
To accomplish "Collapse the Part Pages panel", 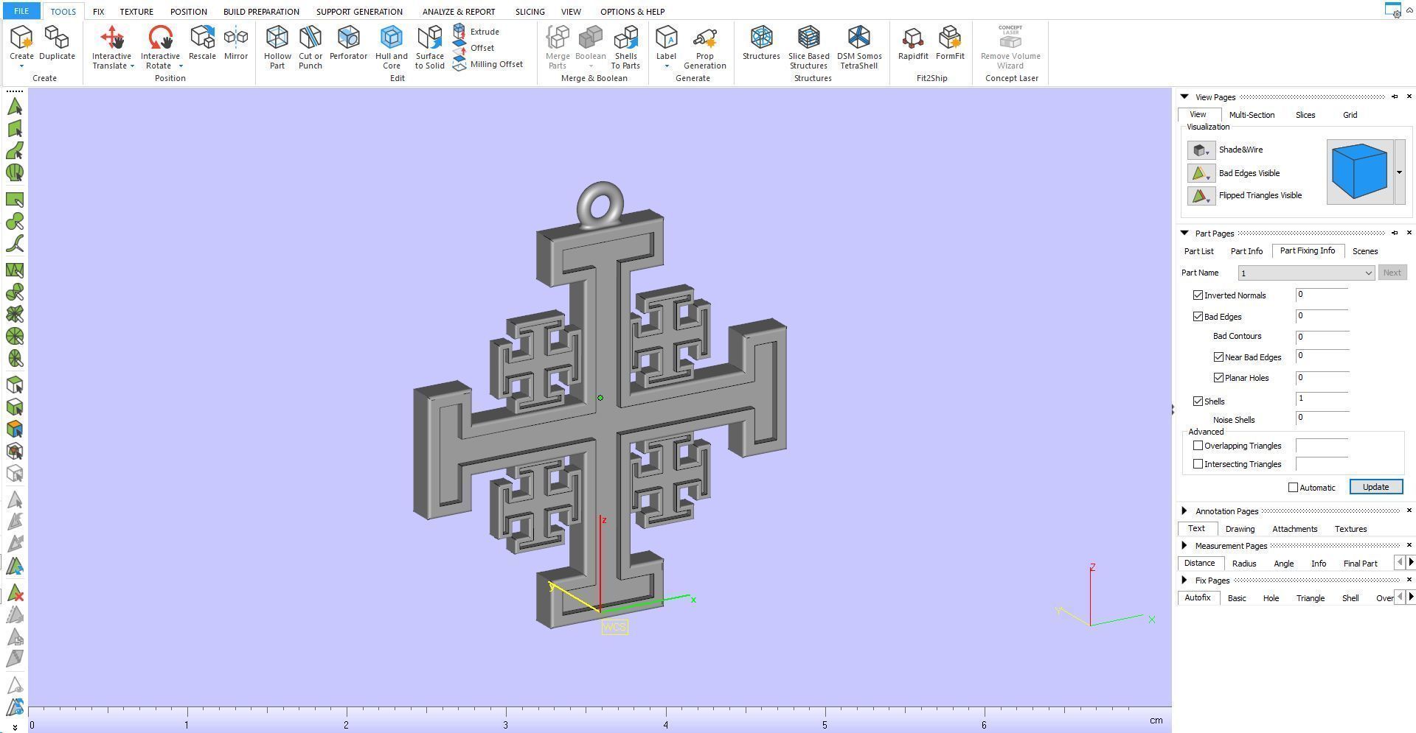I will click(x=1184, y=233).
